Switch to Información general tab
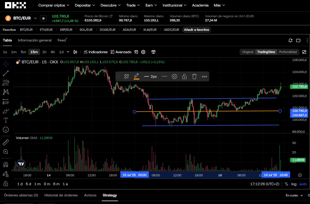The width and height of the screenshot is (310, 204). click(35, 40)
